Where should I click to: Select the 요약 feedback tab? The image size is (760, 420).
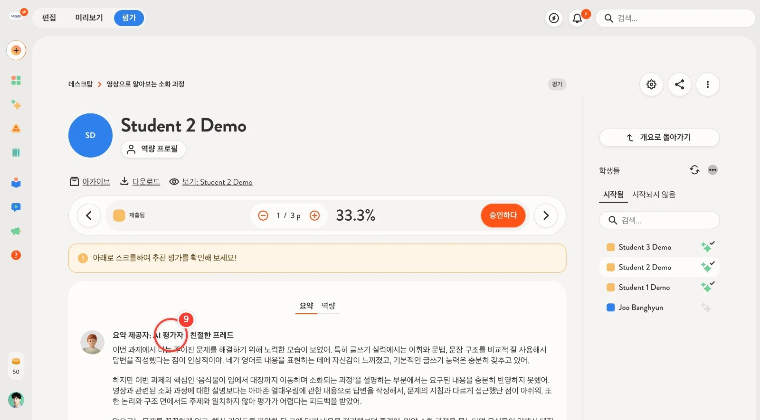(306, 306)
